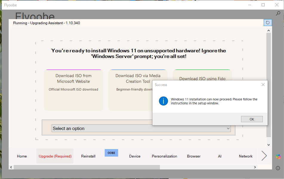Switch to the Home tab
Screen dimensions: 284x179
(22, 156)
